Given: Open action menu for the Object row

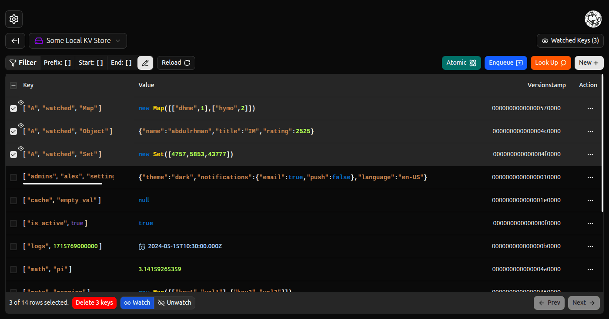Looking at the screenshot, I should (590, 132).
